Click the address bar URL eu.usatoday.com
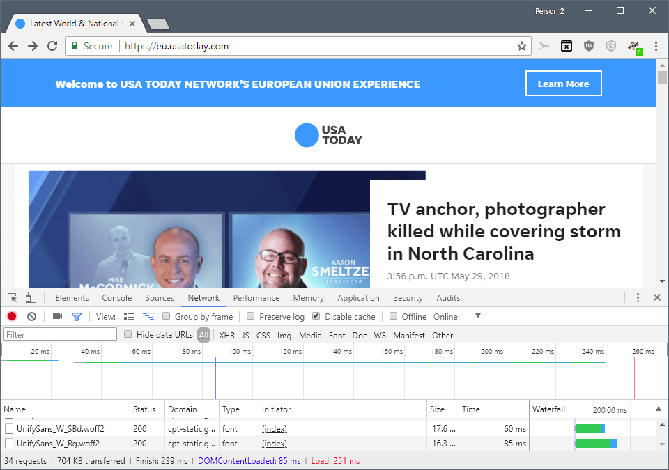Viewport: 669px width, 470px height. click(x=176, y=46)
